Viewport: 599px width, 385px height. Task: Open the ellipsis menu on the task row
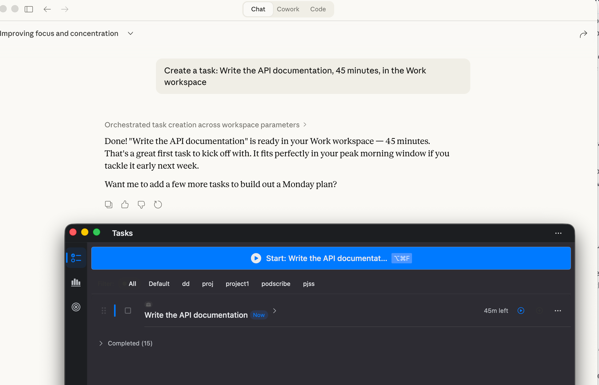click(558, 311)
